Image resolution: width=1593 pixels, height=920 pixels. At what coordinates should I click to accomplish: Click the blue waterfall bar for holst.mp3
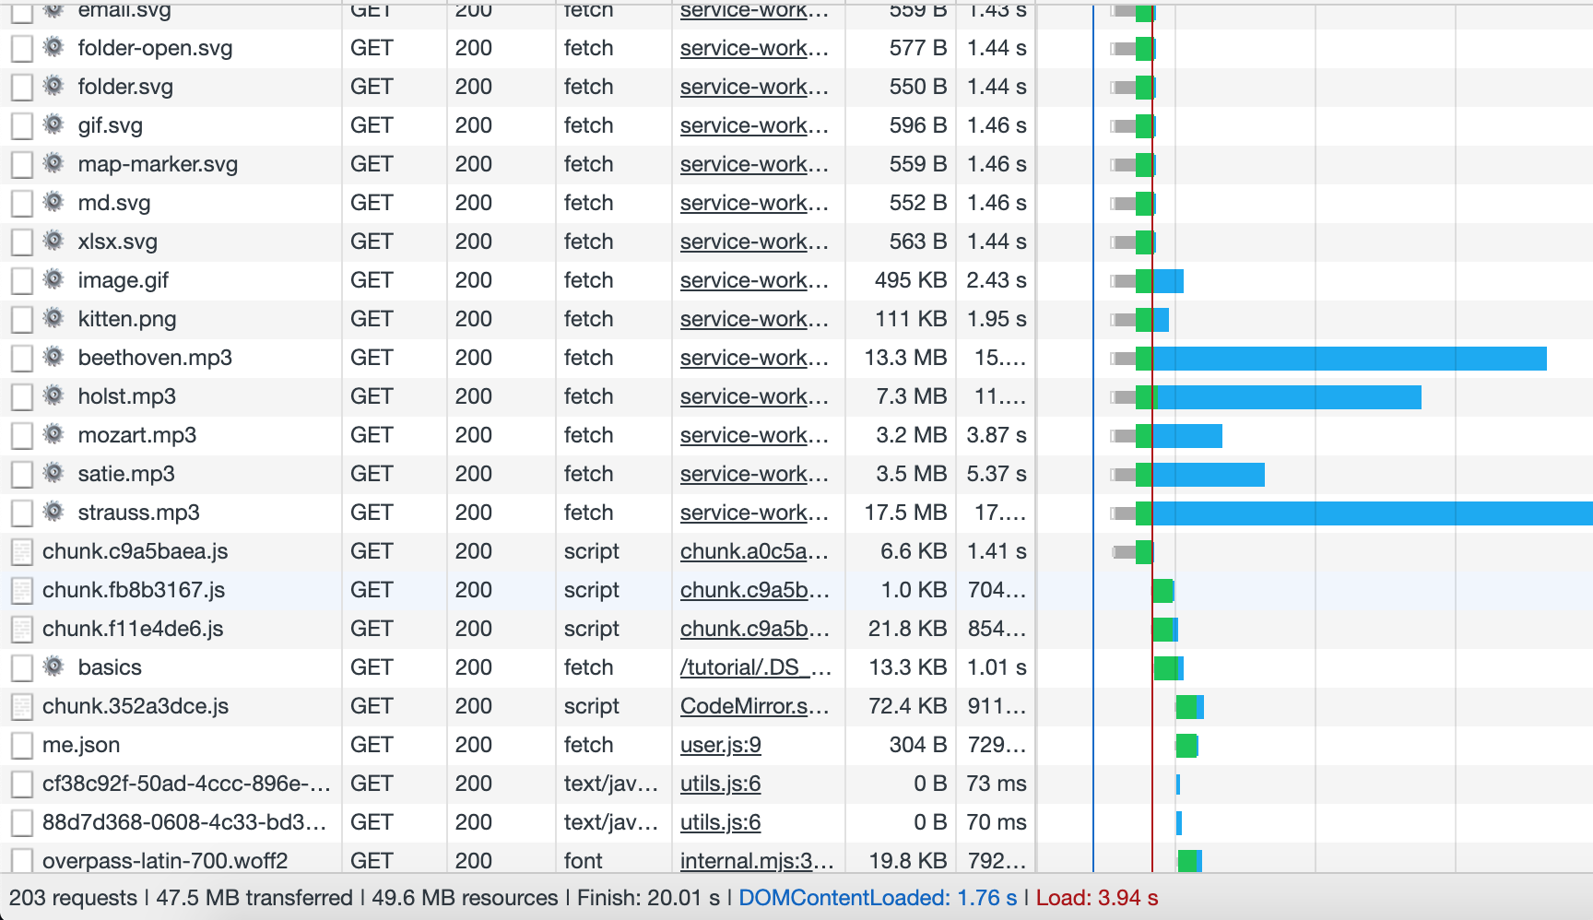tap(1288, 397)
